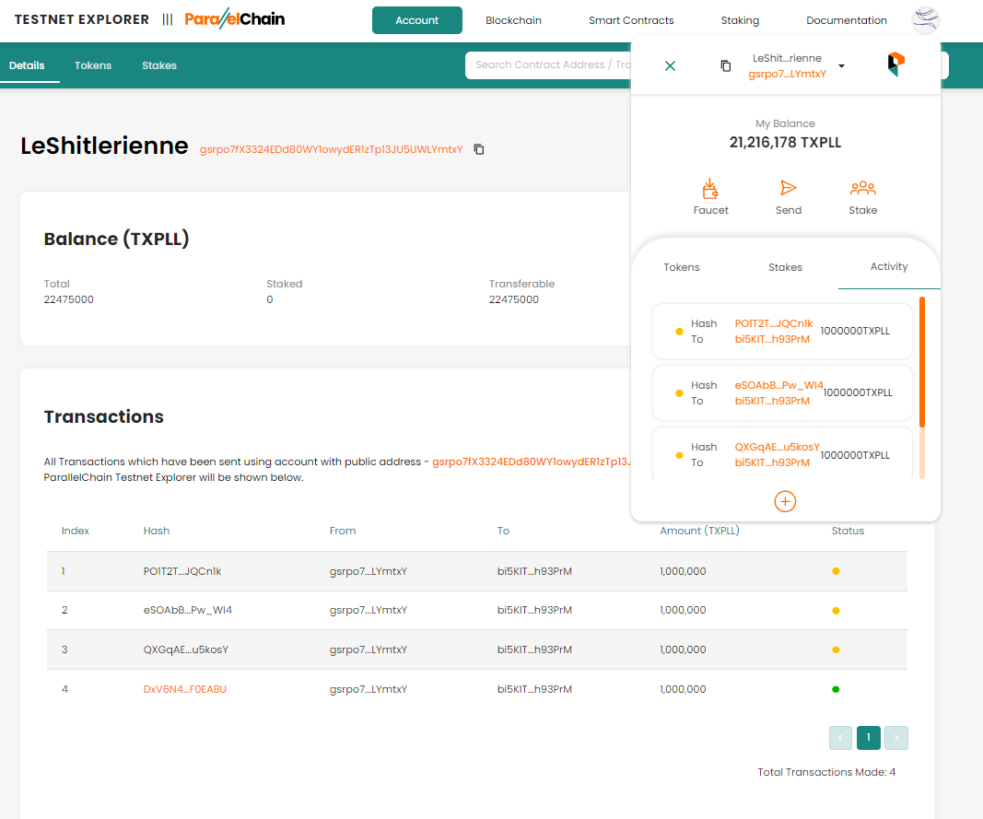Copy the account address next to LeShitlerienne
Image resolution: width=983 pixels, height=819 pixels.
tap(478, 149)
